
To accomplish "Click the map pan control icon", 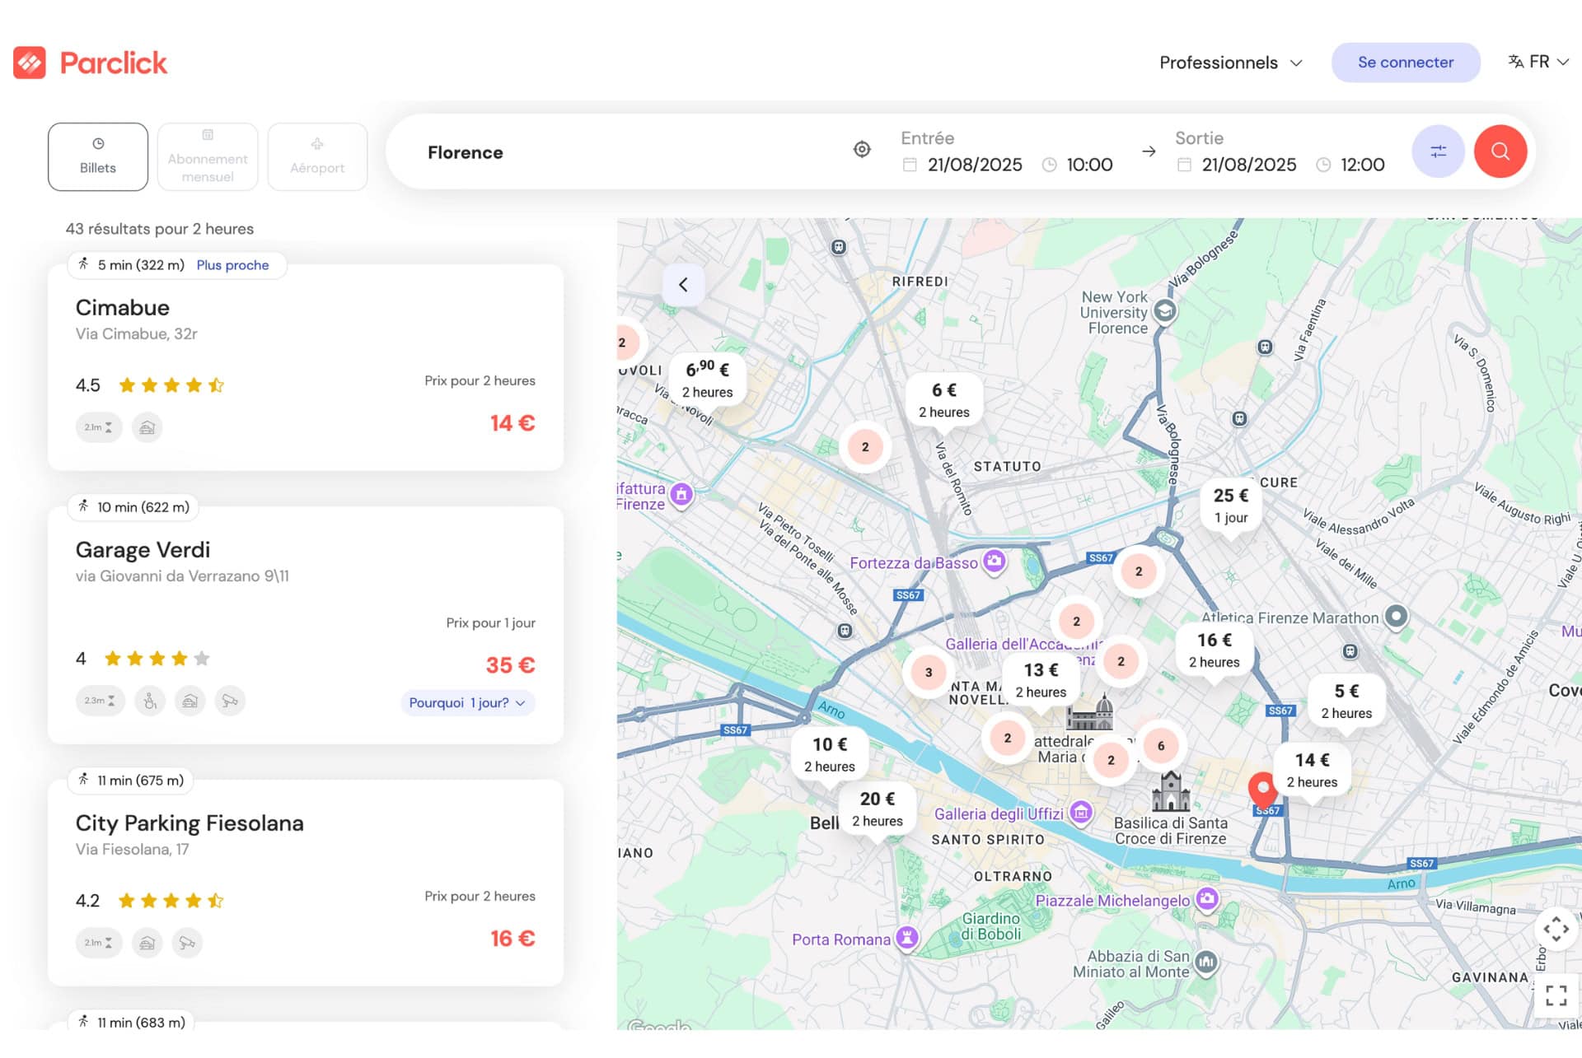I will click(1556, 930).
